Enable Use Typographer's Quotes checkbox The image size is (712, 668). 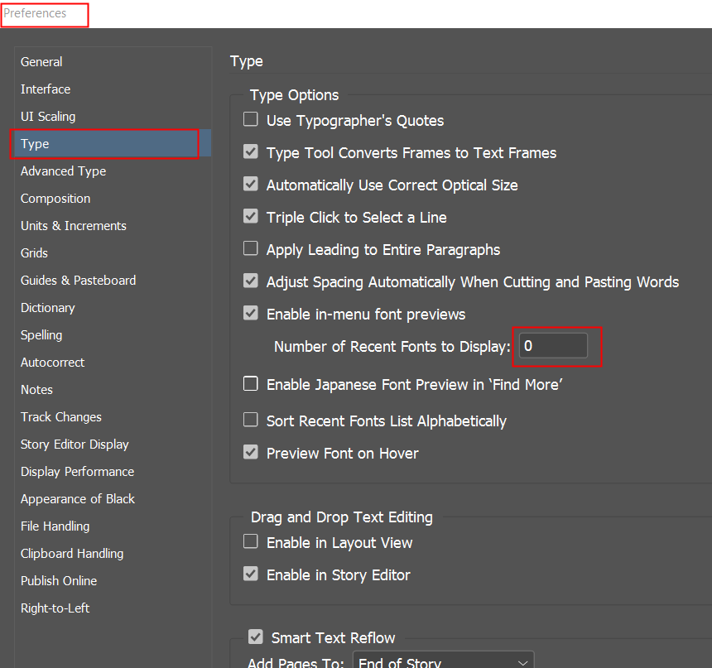point(251,120)
